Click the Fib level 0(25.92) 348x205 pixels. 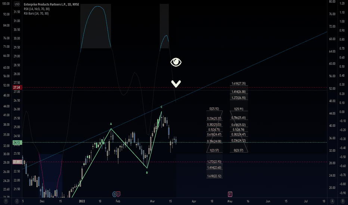tap(214, 109)
